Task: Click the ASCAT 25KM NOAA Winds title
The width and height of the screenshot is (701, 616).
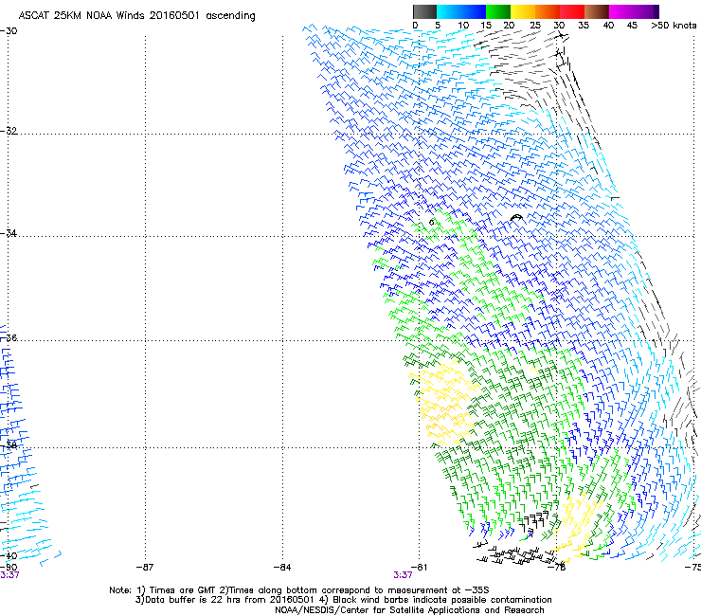Action: [x=136, y=16]
